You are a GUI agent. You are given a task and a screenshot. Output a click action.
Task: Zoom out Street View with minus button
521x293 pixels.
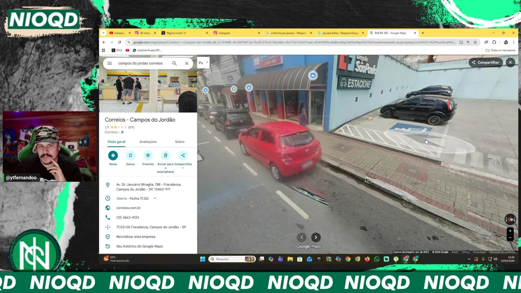510,237
